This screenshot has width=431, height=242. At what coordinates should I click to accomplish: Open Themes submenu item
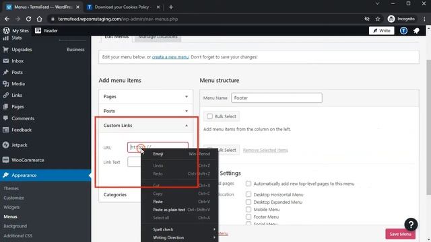(11, 188)
